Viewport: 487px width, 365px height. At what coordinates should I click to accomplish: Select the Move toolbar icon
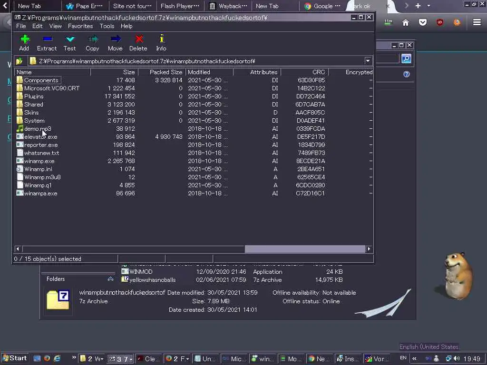(116, 39)
